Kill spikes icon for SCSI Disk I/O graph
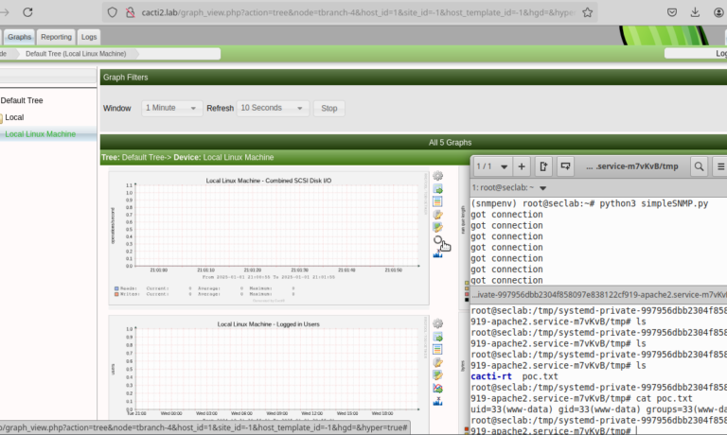 [437, 253]
